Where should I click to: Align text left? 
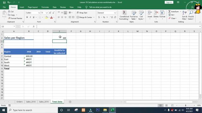59,17
